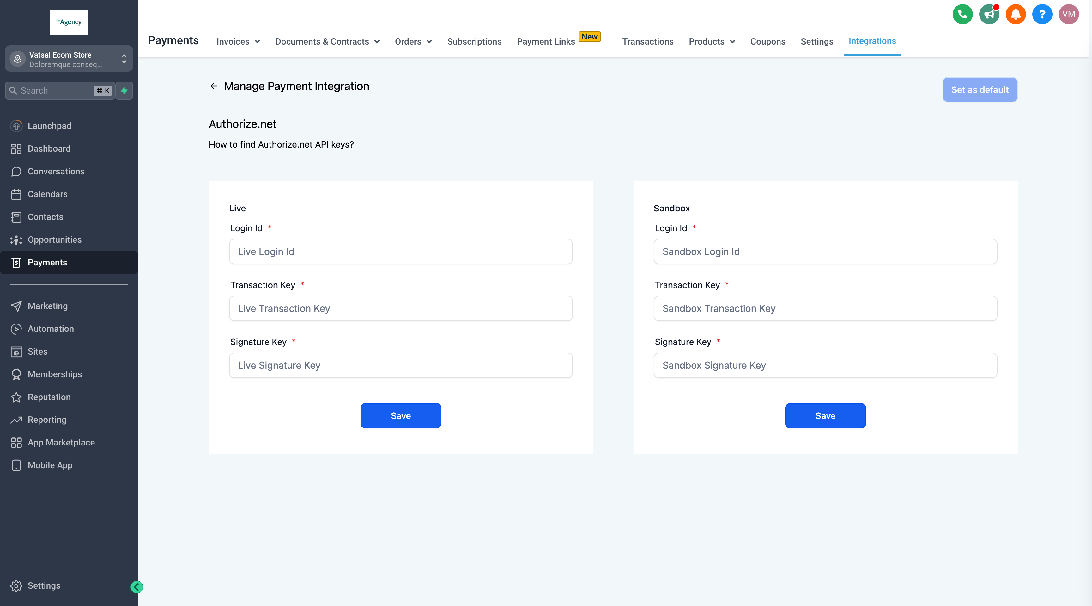Click Save in the Live section
The height and width of the screenshot is (606, 1092).
pyautogui.click(x=400, y=416)
